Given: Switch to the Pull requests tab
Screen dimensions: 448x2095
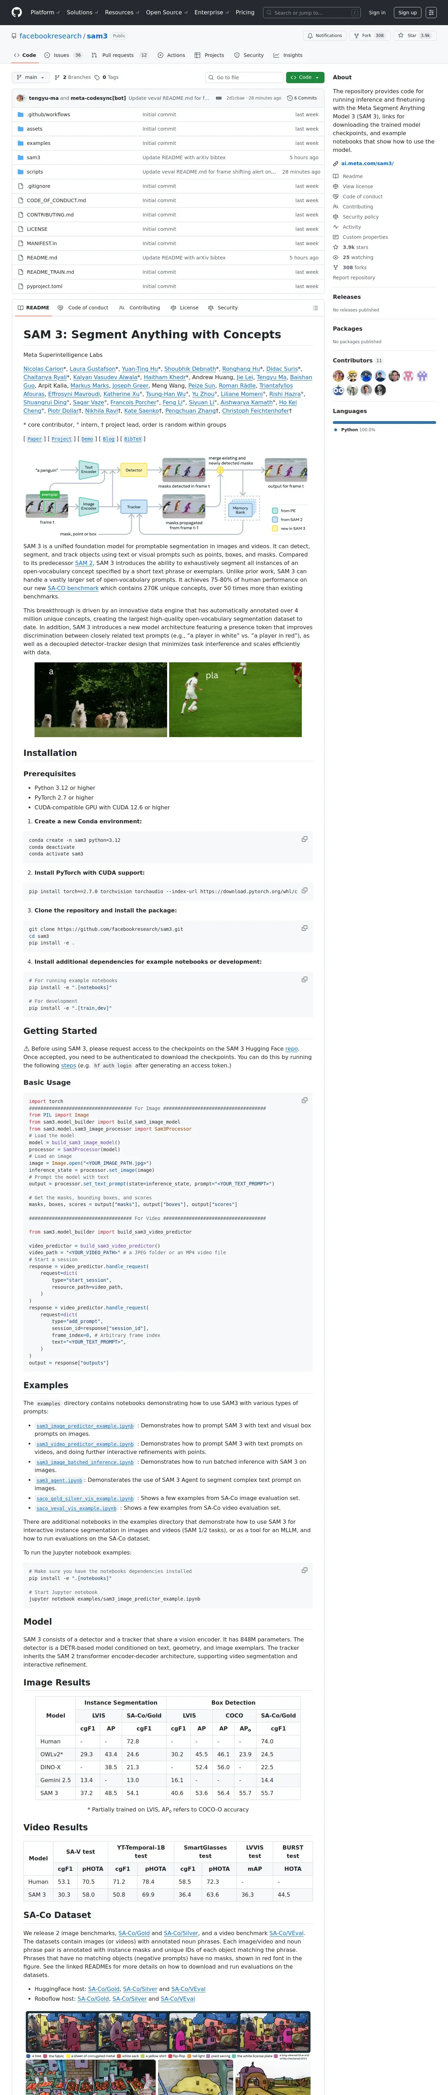Looking at the screenshot, I should coord(120,55).
